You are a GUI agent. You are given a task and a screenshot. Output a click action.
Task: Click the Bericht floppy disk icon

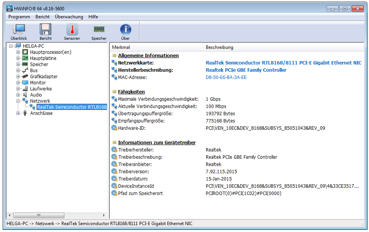click(45, 30)
